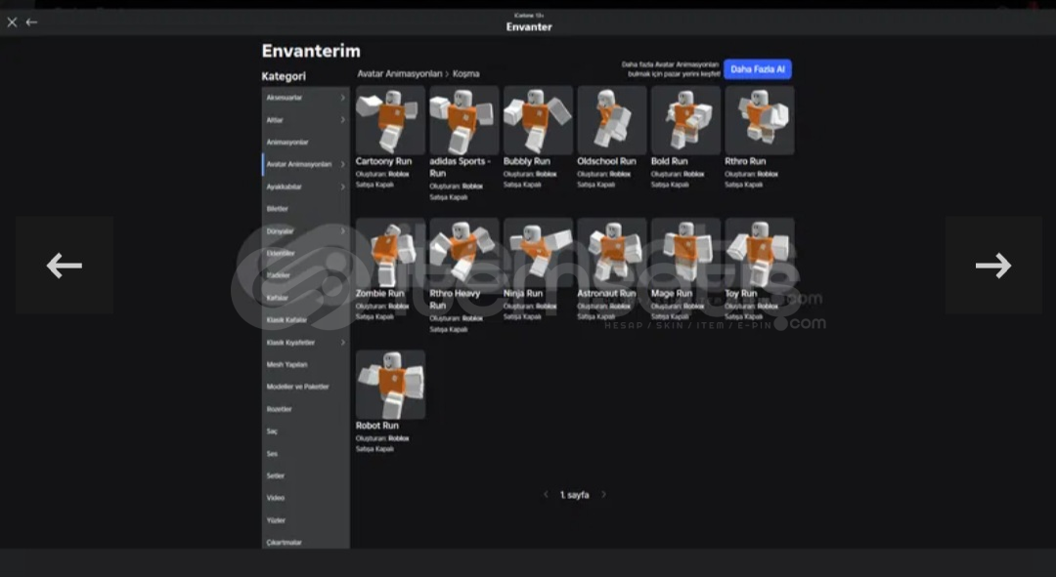Open the Roblox creator link under Robot Run

point(399,438)
